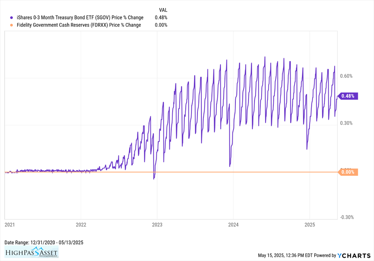Screen dimensions: 374x261
Task: Click the VAL column header
Action: (x=163, y=10)
